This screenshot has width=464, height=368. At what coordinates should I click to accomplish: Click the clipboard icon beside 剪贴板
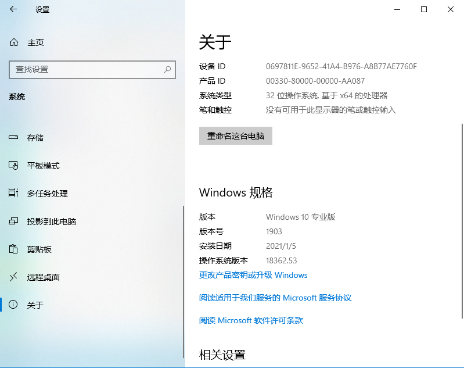coord(13,249)
